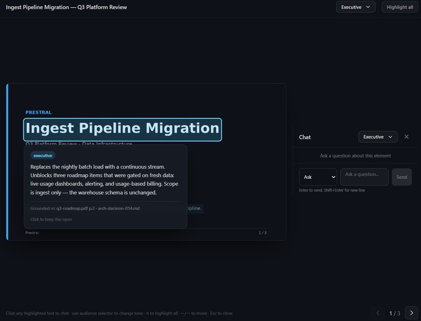The width and height of the screenshot is (421, 321).
Task: Select the Ingest Pipeline Migration slide title
Action: tap(122, 129)
